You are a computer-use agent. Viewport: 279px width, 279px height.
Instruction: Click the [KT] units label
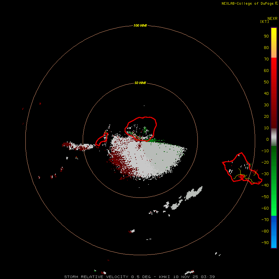coord(264,21)
